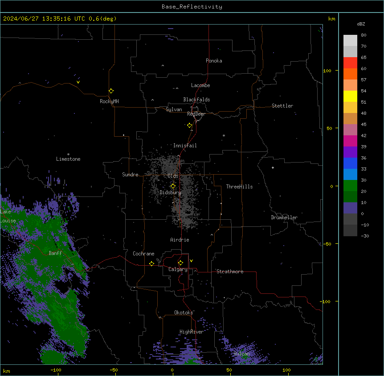Viewport: 384px width, 376px height.
Task: Click the 80 value on dBZ legend
Action: (x=364, y=35)
